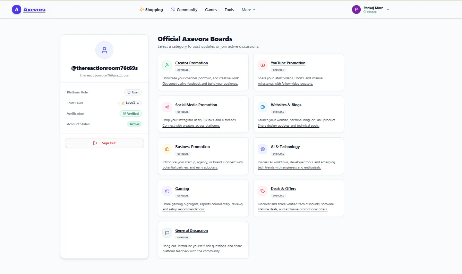Open the Business Promotion board link
This screenshot has height=274, width=462.
(x=192, y=147)
